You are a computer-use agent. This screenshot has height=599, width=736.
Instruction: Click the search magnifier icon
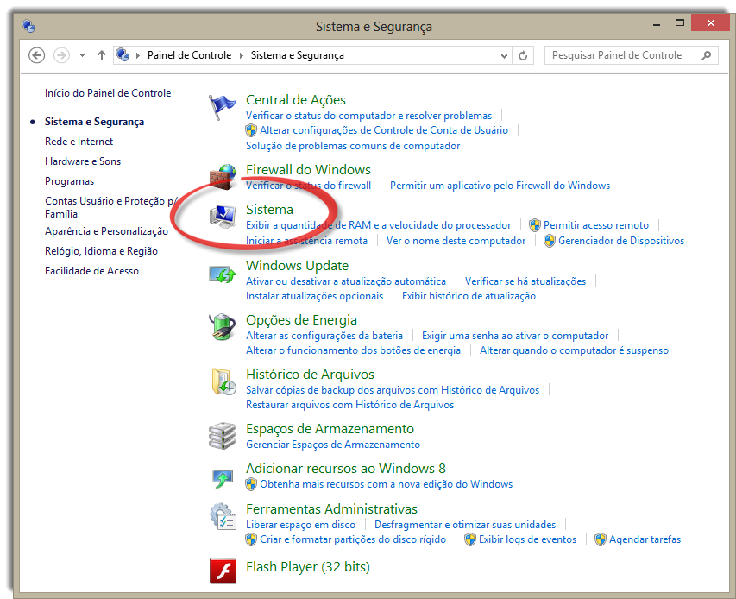[x=706, y=55]
